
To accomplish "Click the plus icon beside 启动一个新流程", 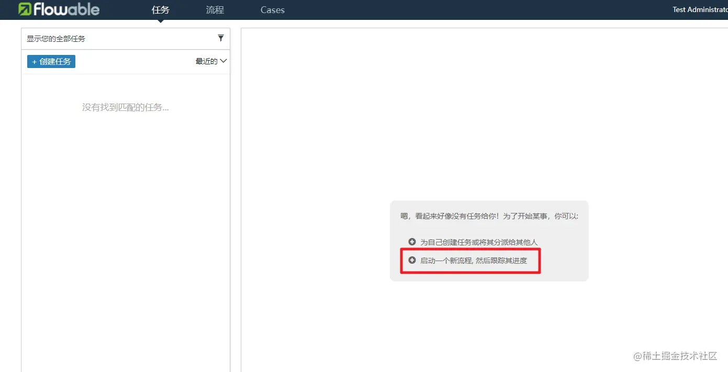I will click(x=412, y=260).
